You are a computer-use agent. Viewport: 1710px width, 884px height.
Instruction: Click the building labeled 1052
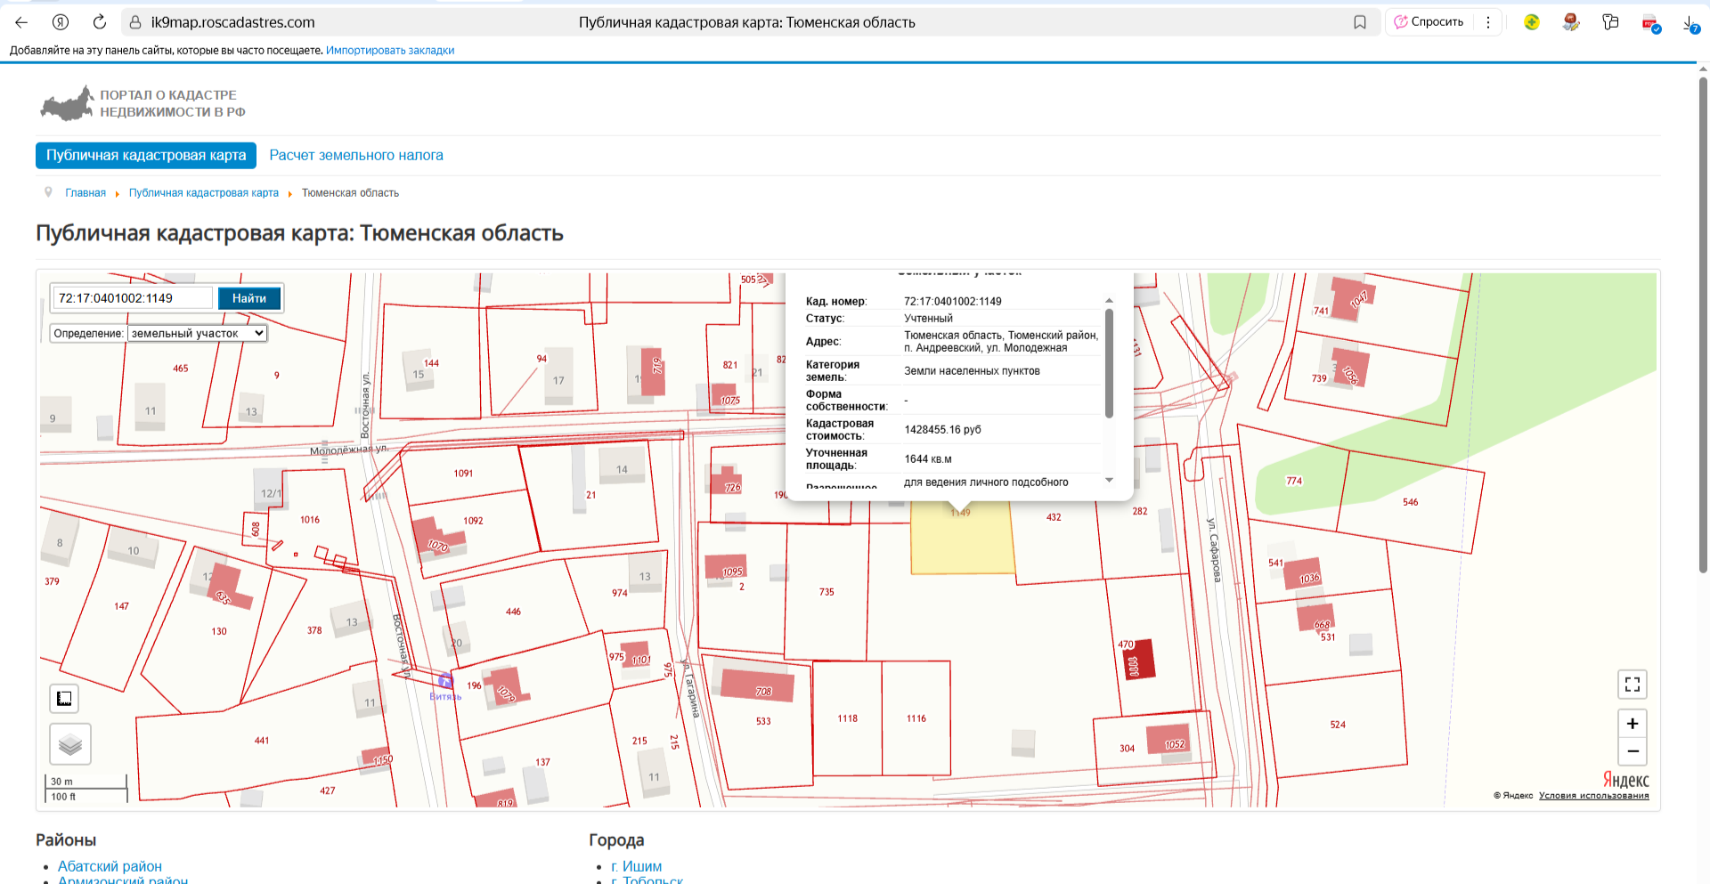[x=1167, y=740]
